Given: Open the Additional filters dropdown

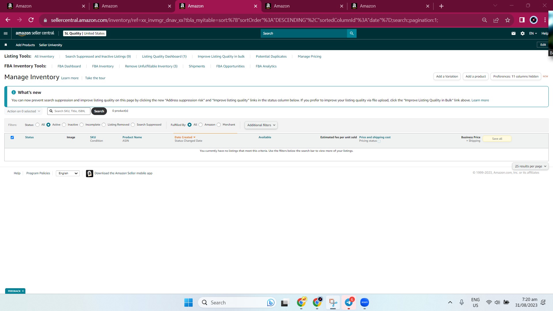Looking at the screenshot, I should coord(261,125).
